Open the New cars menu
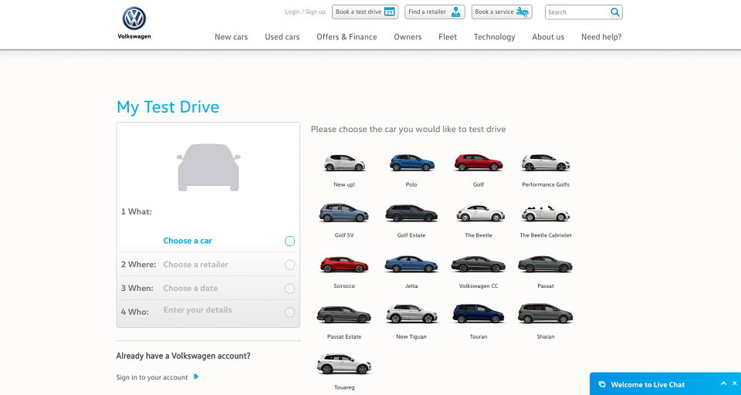This screenshot has height=395, width=741. pos(231,37)
